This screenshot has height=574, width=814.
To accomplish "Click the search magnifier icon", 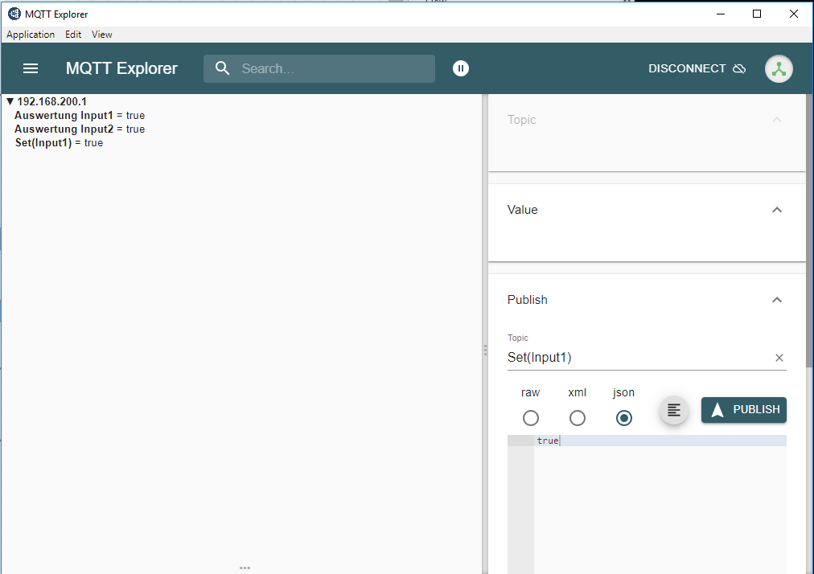I will (223, 68).
